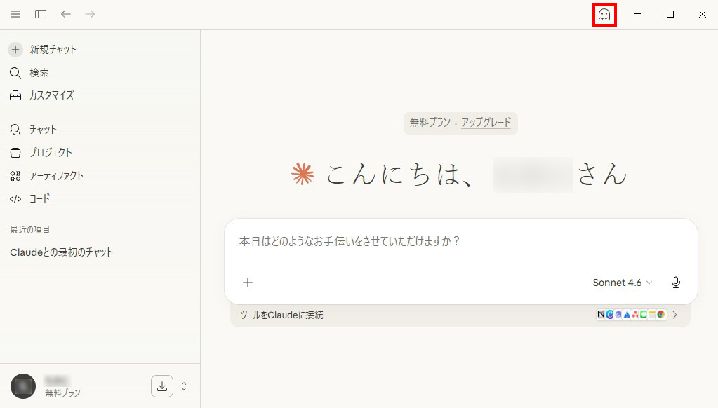This screenshot has height=408, width=718.
Task: Open the コード section icon
Action: pos(15,198)
